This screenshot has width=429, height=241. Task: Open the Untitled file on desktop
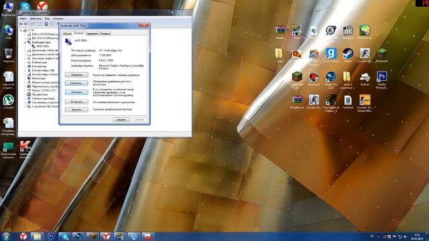pos(348,102)
